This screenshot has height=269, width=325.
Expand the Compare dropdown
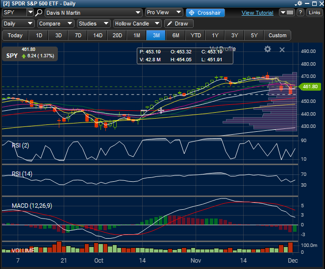[x=56, y=24]
